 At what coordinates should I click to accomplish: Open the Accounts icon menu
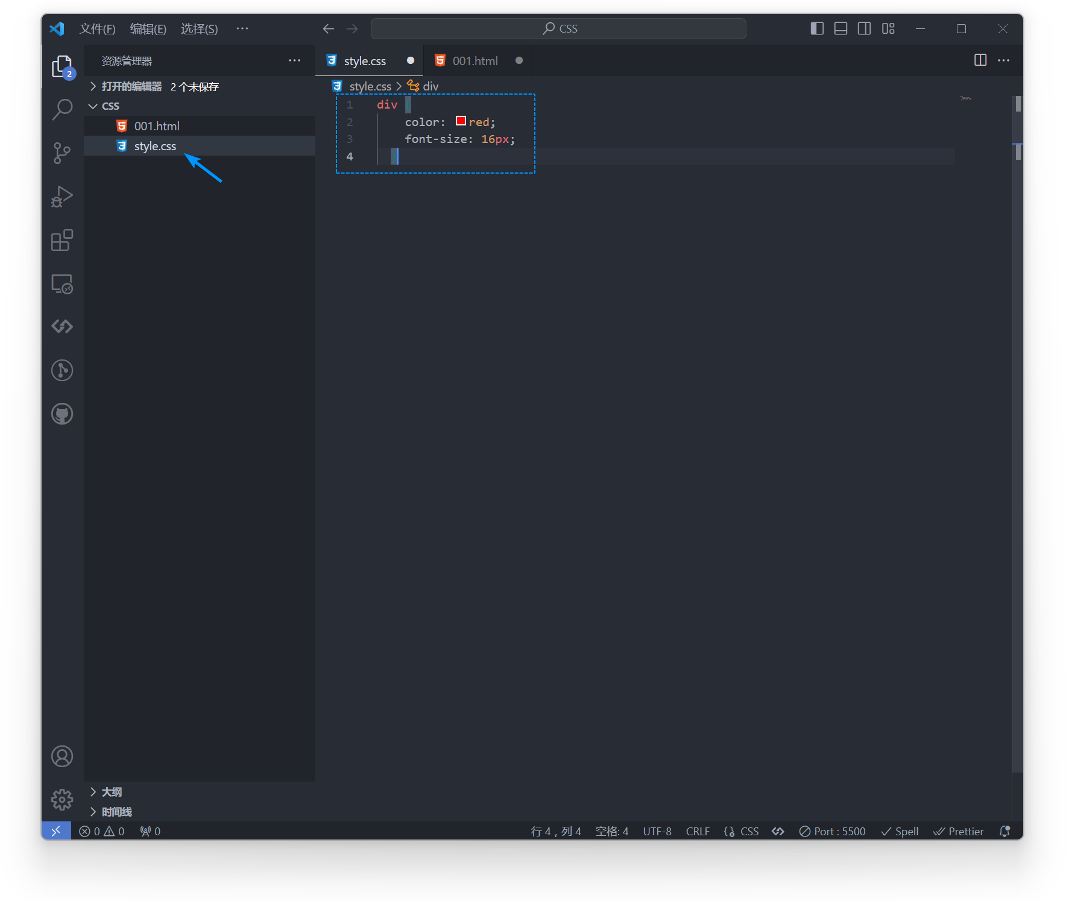click(62, 756)
